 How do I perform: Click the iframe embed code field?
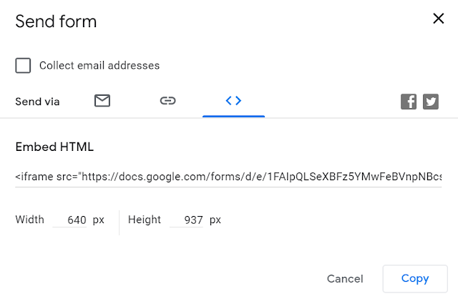(228, 177)
